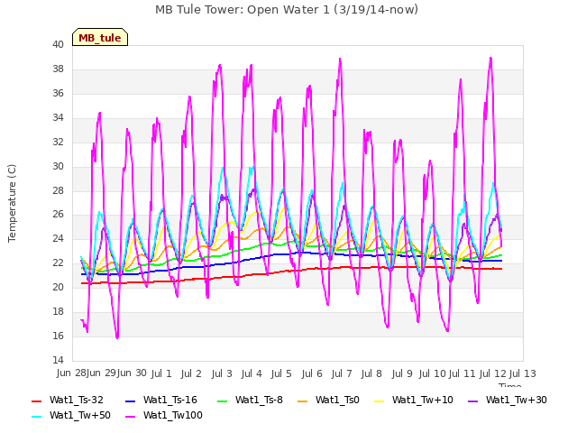Click the Jul 3 x-axis label

(222, 373)
